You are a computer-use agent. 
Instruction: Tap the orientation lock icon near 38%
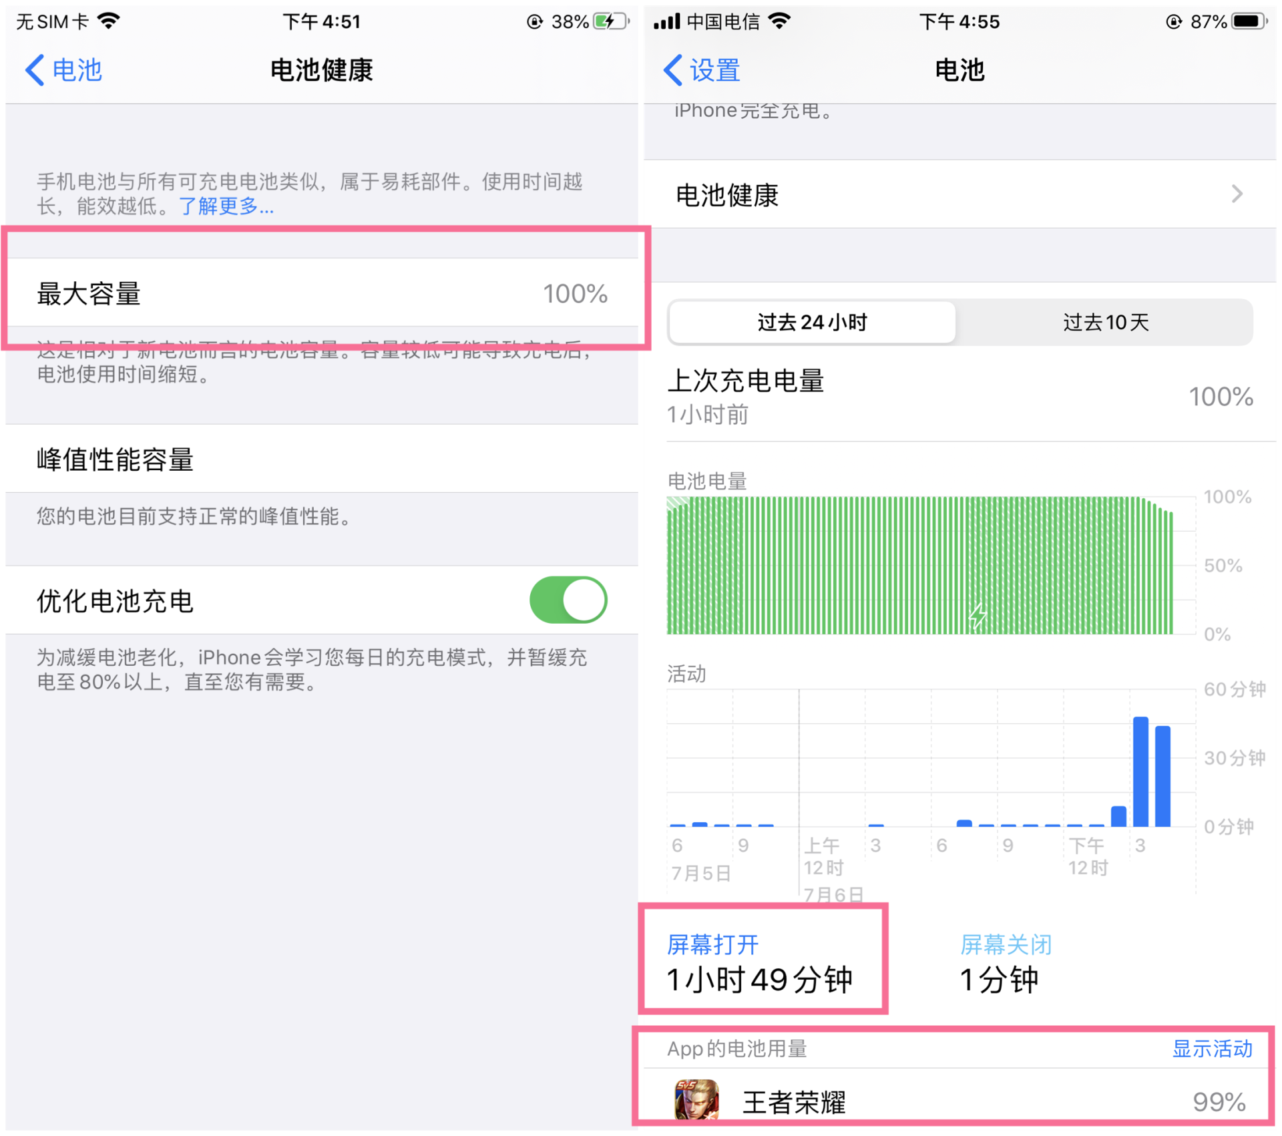(x=534, y=21)
